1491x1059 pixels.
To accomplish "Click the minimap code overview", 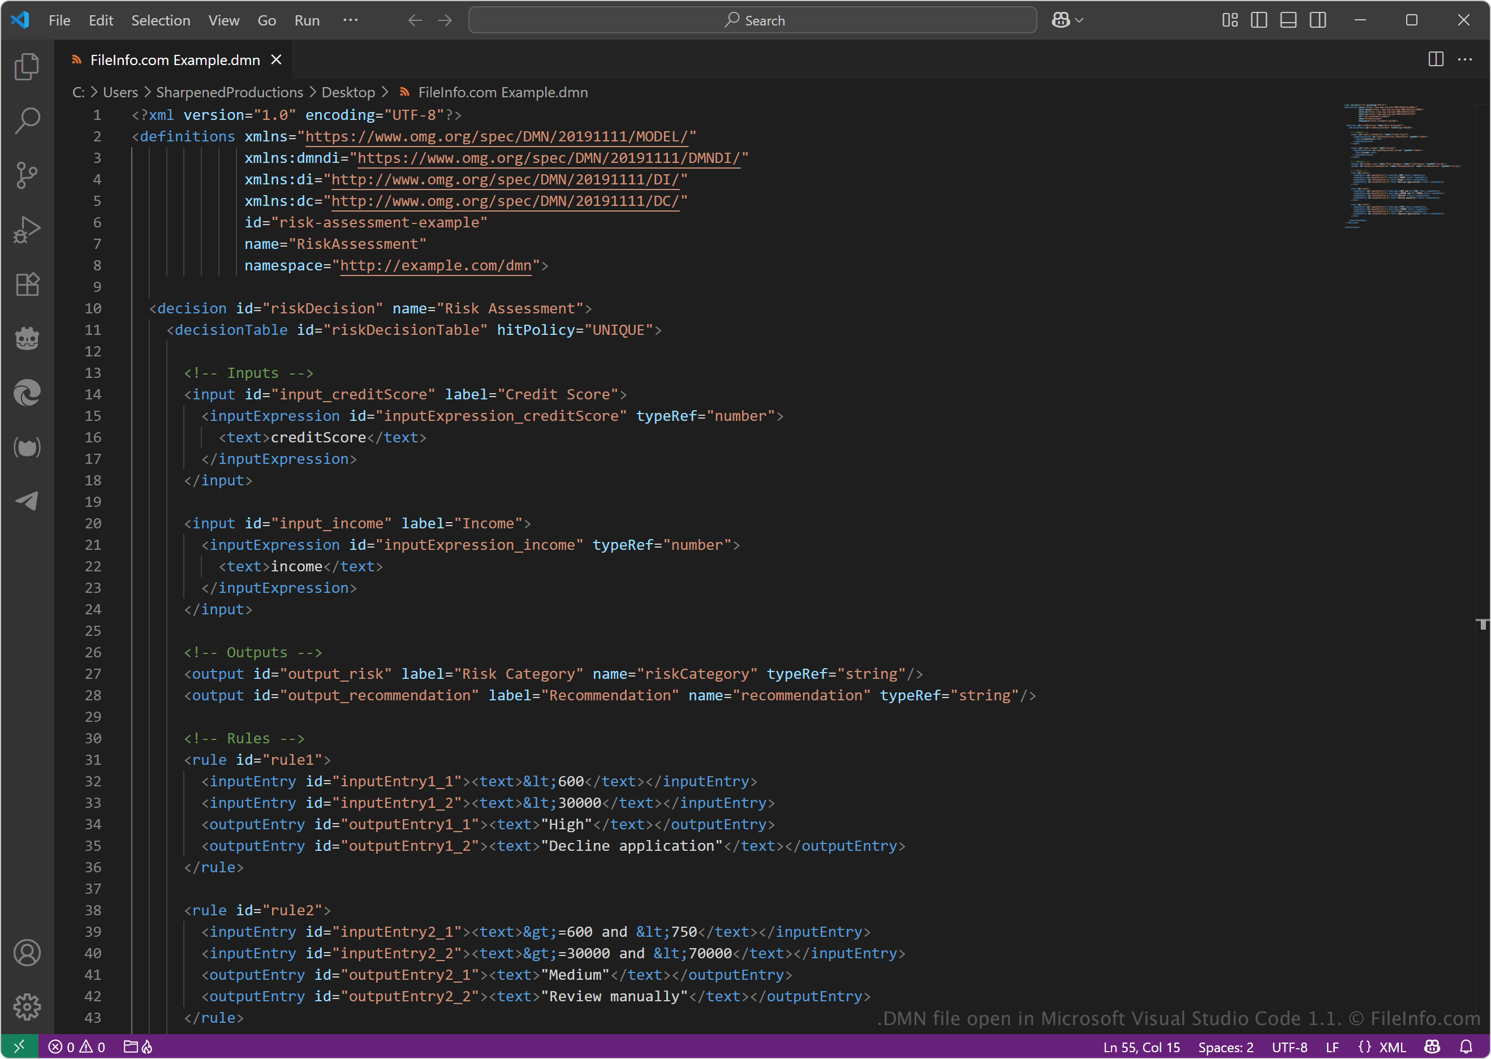I will pos(1402,166).
